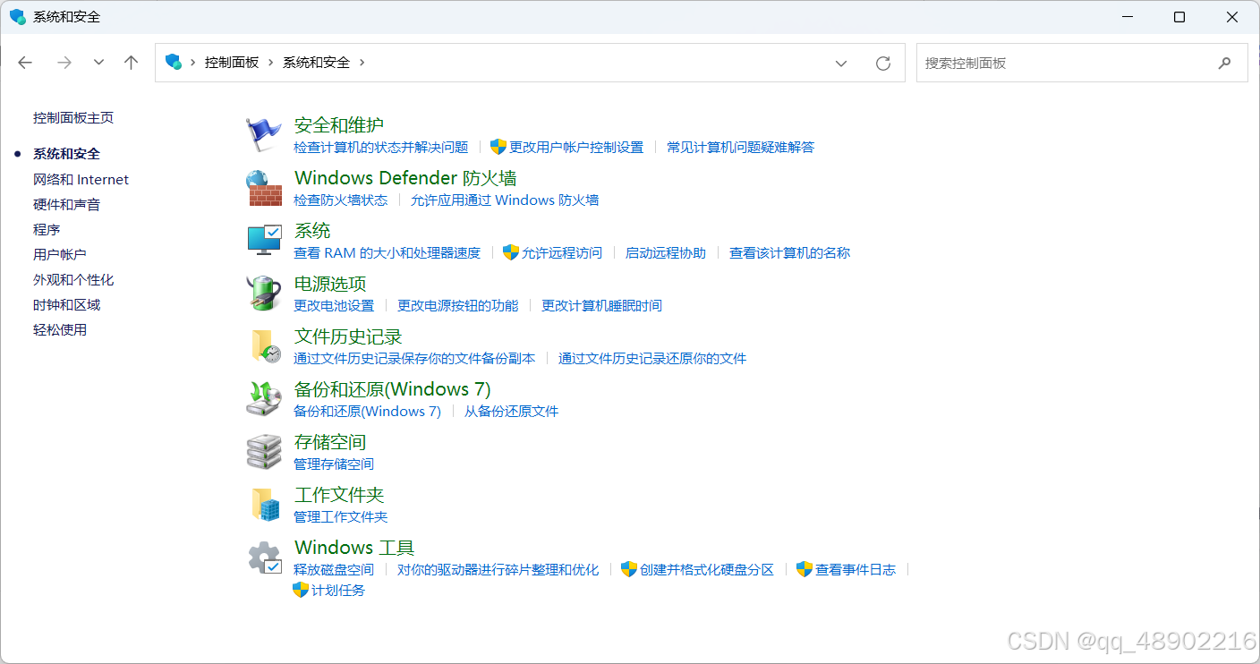Click 对你的驱动器进行碎片整理和优化 link
Screen dimensions: 1260x664
(x=498, y=569)
